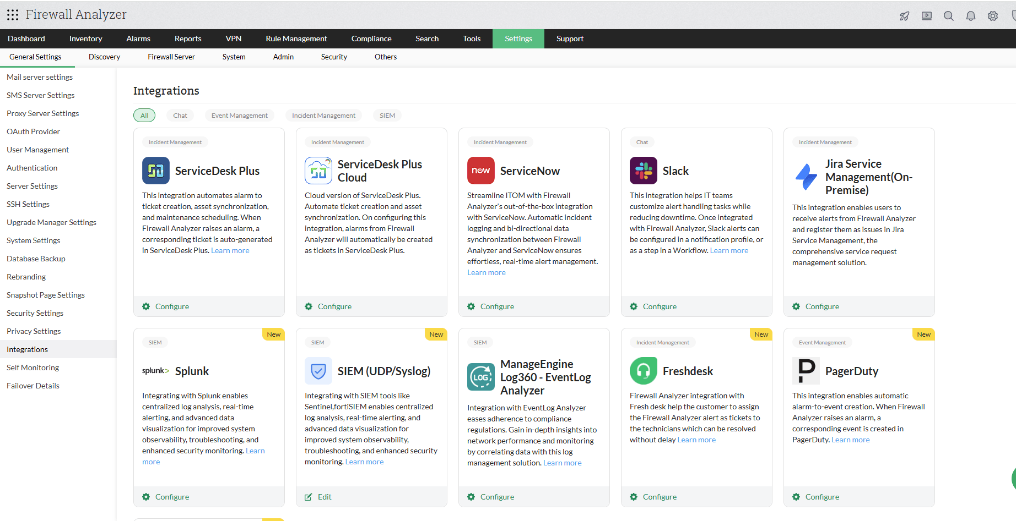Click the rocket quick-start icon

click(904, 16)
